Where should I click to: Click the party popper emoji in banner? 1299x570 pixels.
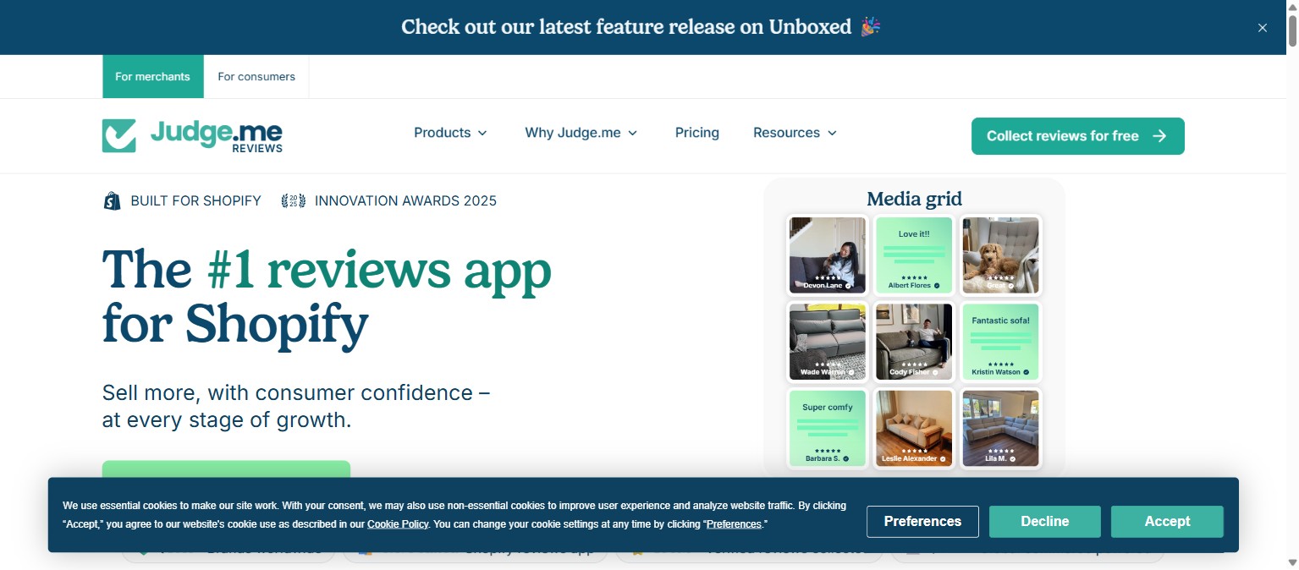[871, 27]
